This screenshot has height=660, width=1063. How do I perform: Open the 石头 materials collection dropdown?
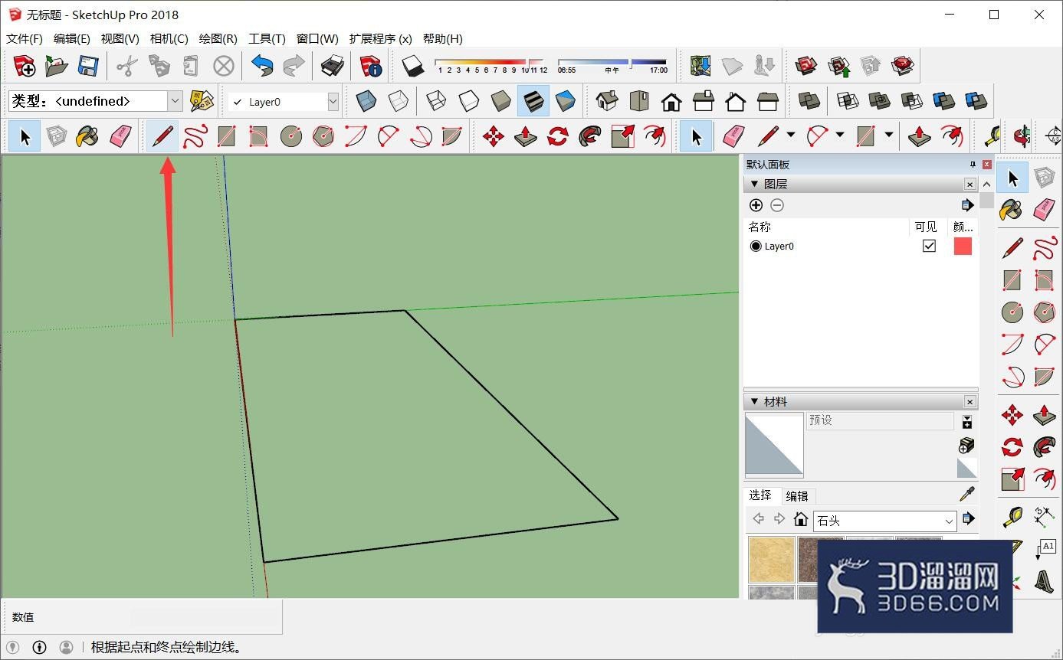[885, 521]
